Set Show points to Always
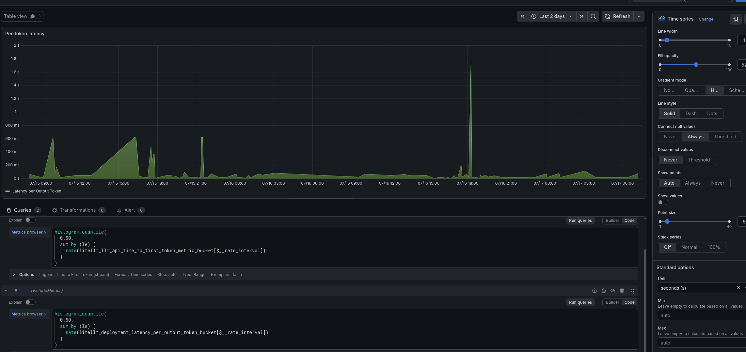This screenshot has height=352, width=746. point(692,183)
